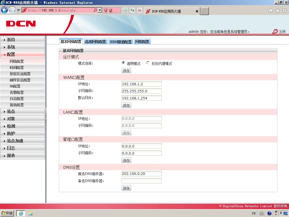Screen dimensions: 289x217
Task: Open the browser tools gear icon
Action: click(284, 10)
